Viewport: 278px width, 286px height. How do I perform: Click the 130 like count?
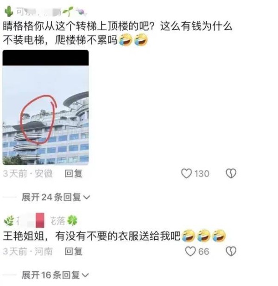[x=202, y=174]
